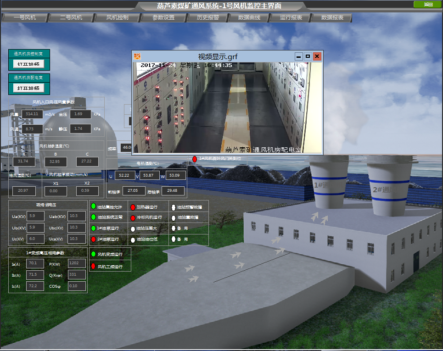Click the 油站压差大 white indicator
Image resolution: width=443 pixels, height=351 pixels.
pyautogui.click(x=133, y=228)
